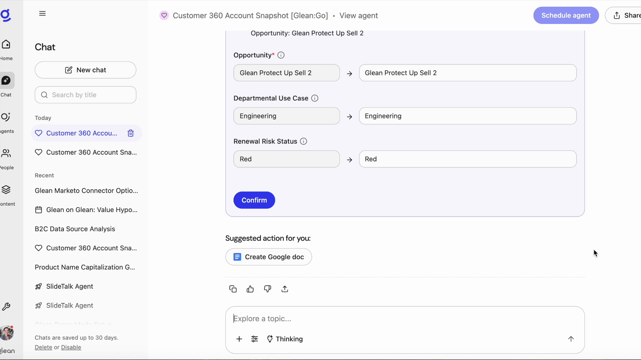Give thumbs up feedback on the response
641x360 pixels.
pyautogui.click(x=250, y=289)
